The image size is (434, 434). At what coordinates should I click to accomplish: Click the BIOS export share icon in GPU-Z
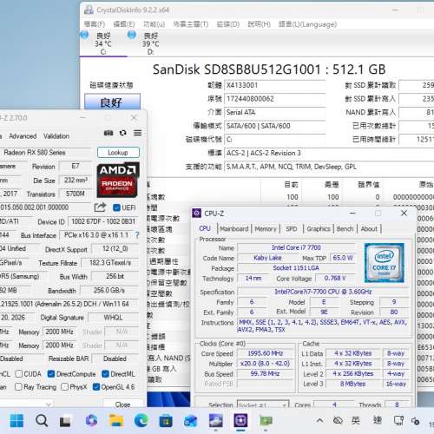point(100,207)
